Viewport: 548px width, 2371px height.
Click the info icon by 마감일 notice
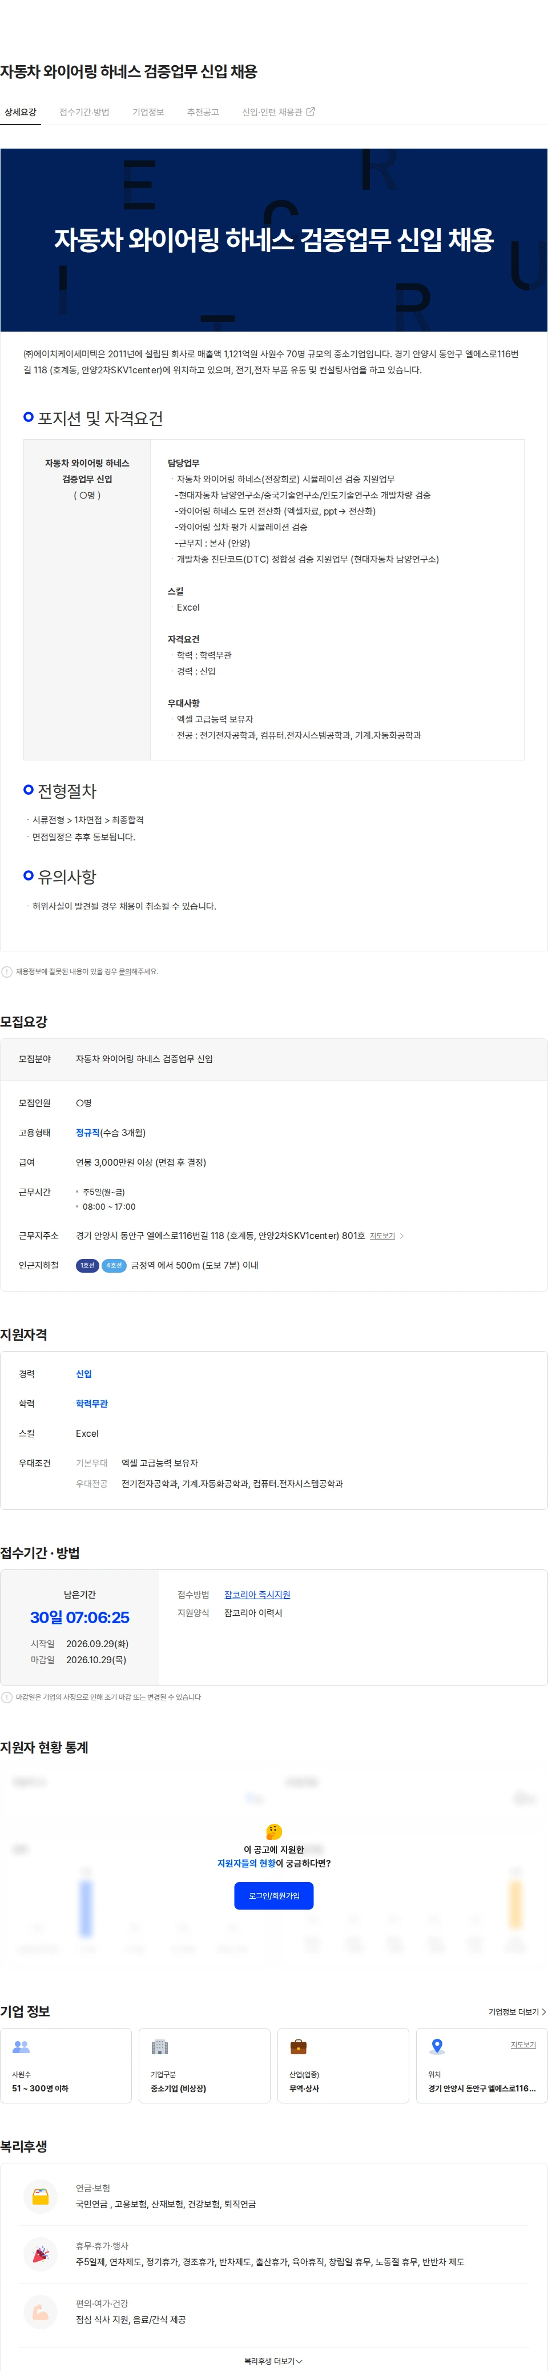(6, 1696)
